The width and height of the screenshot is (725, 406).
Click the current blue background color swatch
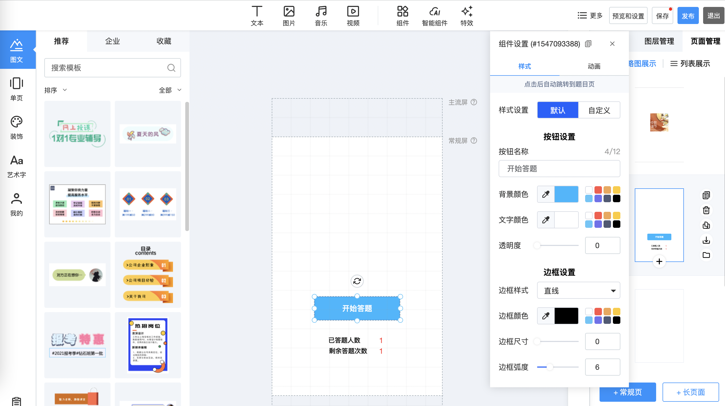point(566,194)
